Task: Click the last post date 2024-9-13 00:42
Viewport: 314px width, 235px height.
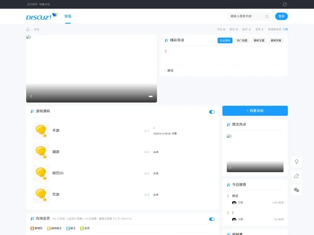Action: click(162, 134)
